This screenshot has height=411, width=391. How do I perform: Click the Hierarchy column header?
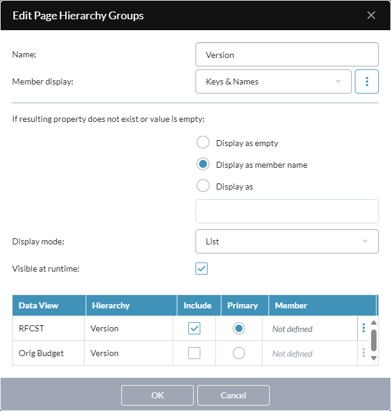(132, 305)
